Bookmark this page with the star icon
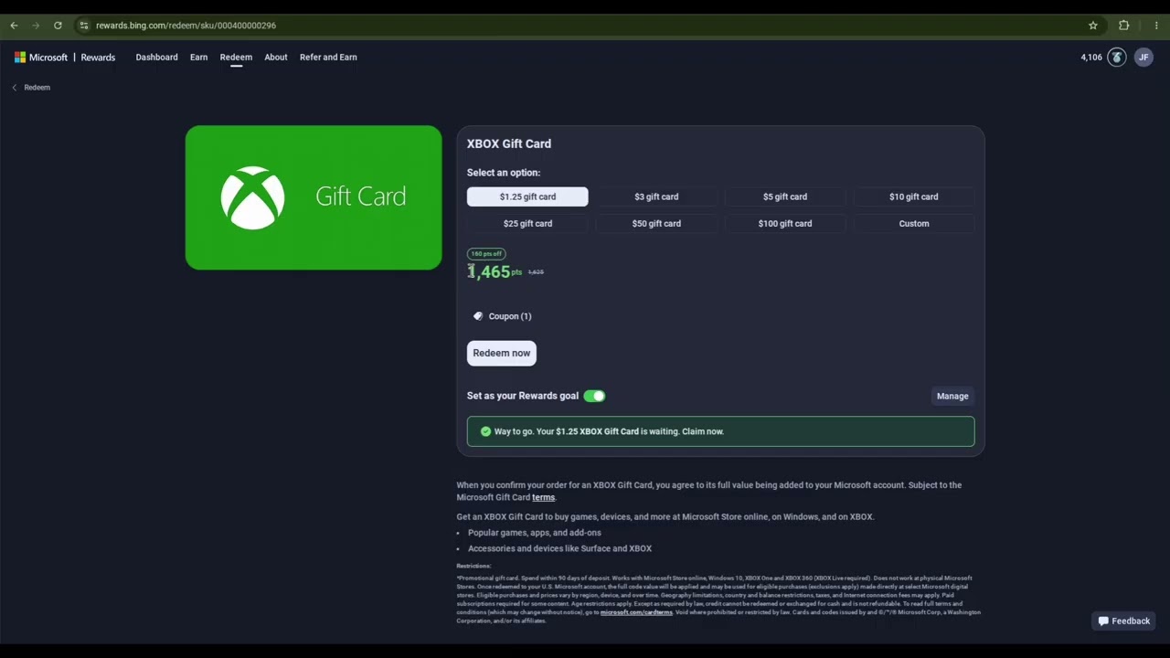1170x658 pixels. [x=1092, y=26]
